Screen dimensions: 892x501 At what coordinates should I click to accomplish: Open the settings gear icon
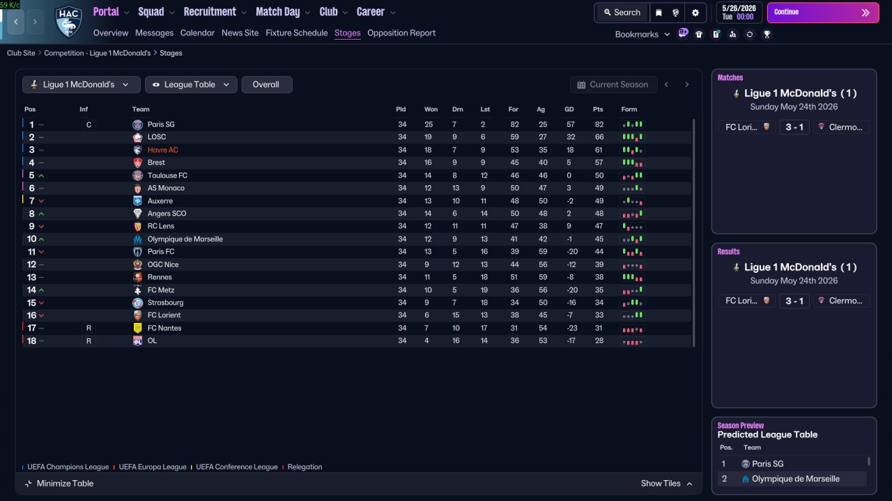click(x=695, y=13)
